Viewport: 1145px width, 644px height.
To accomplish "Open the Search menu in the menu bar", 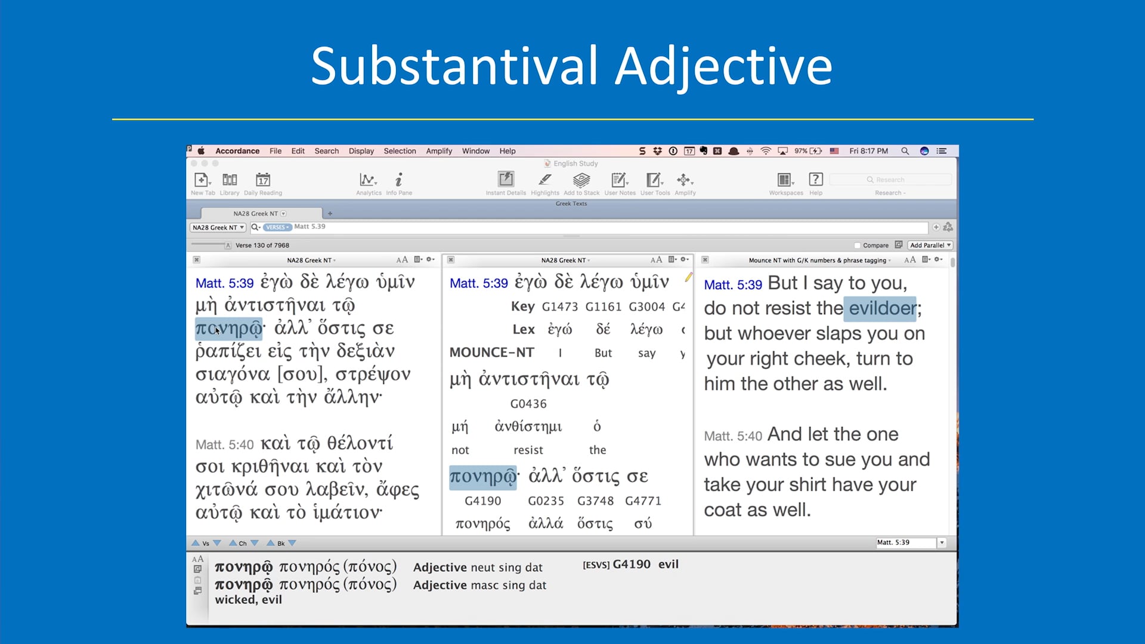I will (326, 151).
